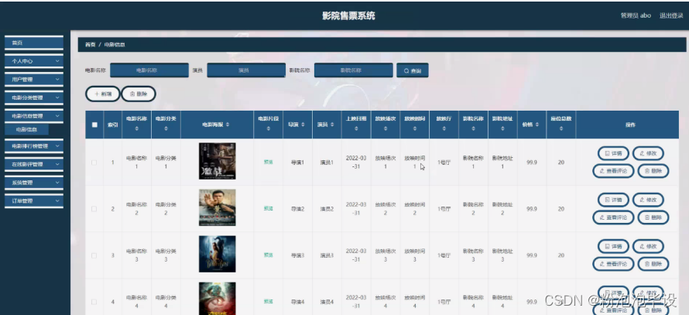689x315 pixels.
Task: Sort table by 价格 column arrows
Action: coord(536,125)
